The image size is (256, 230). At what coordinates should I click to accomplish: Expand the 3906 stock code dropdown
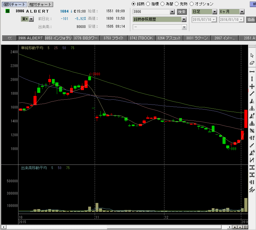tap(172, 12)
